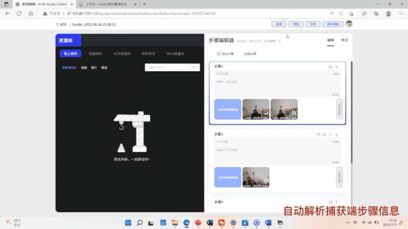Image resolution: width=408 pixels, height=229 pixels.
Task: Click the Step 1 description text area
Action: pos(277,88)
